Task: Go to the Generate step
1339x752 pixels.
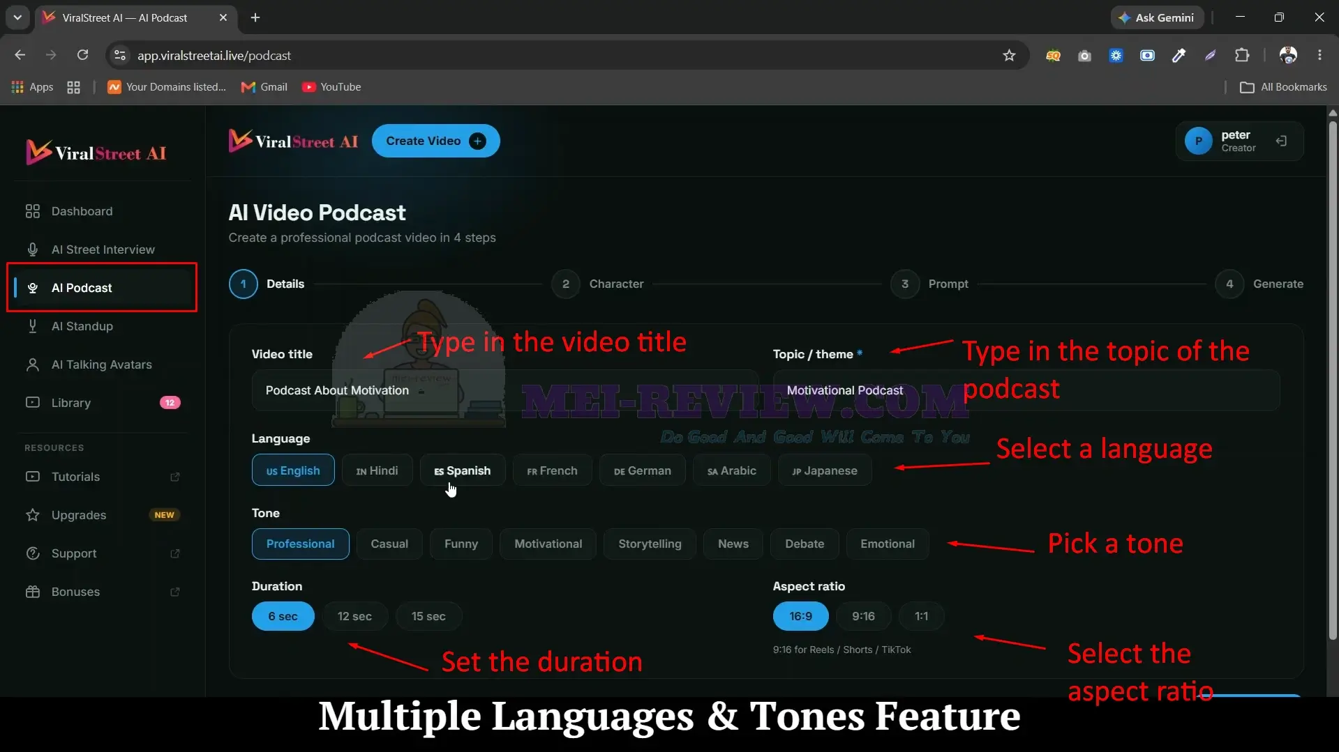Action: tap(1259, 284)
